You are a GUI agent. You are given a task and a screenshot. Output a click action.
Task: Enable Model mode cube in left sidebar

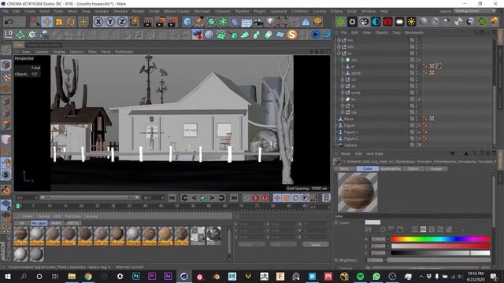(6, 65)
